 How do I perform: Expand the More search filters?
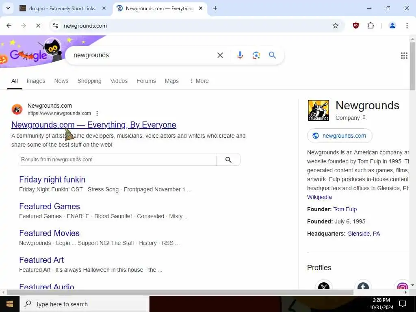tap(199, 81)
